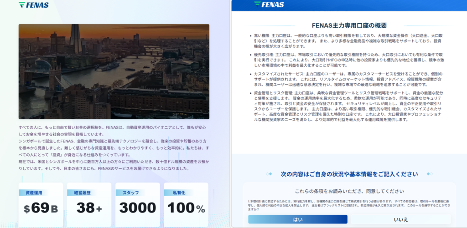Screen dimensions: 467x228
Task: Click the FENAS logo in right blue header
Action: (269, 5)
